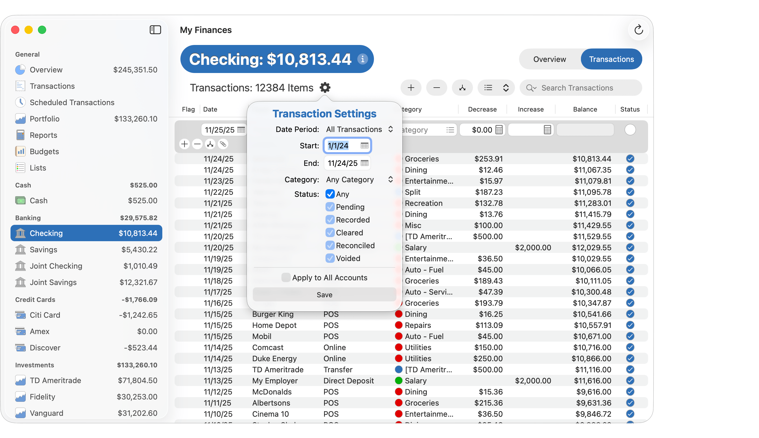
Task: Click the Save button in settings
Action: 324,295
